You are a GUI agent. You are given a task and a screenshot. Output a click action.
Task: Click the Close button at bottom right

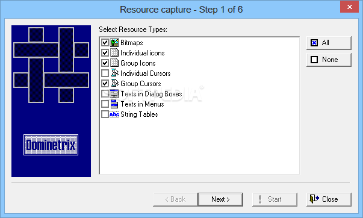pos(329,199)
